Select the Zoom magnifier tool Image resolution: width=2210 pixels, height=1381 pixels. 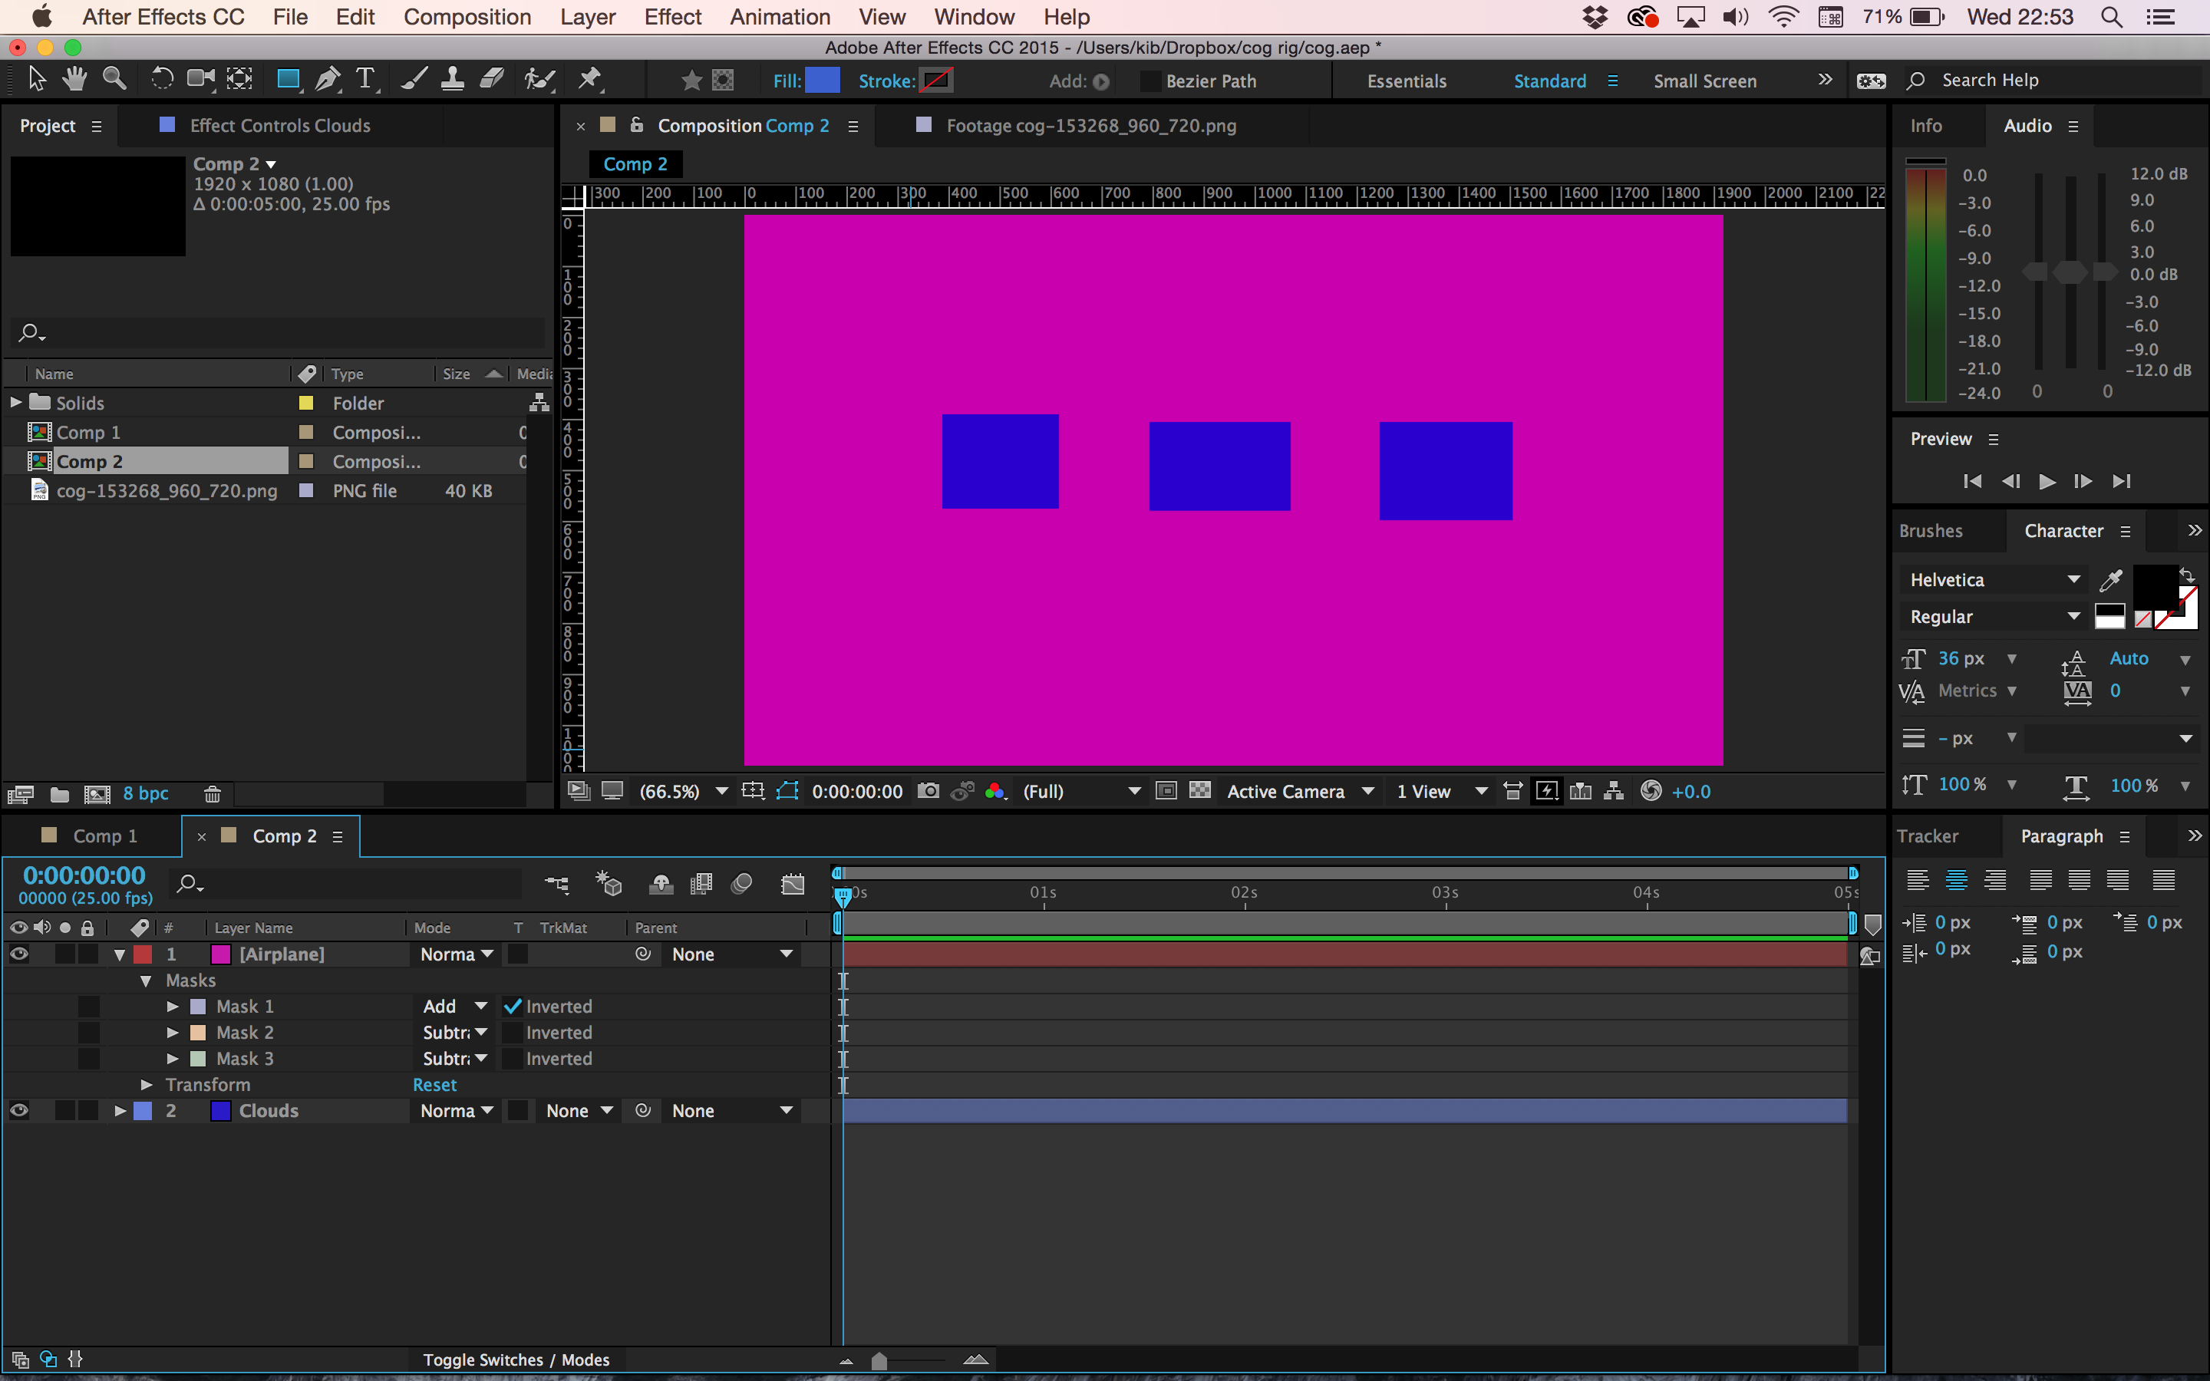pos(114,80)
